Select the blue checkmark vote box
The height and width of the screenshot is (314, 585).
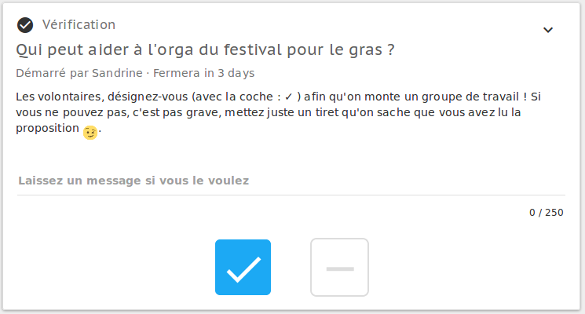tap(243, 267)
